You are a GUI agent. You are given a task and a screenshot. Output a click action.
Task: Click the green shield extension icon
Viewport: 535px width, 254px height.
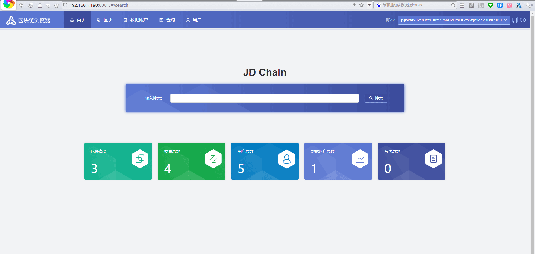(490, 5)
